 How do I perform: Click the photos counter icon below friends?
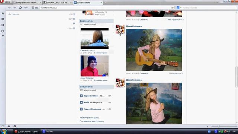pos(74,19)
